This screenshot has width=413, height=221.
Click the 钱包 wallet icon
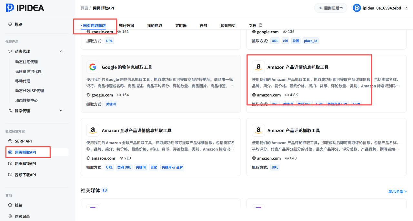[10, 205]
